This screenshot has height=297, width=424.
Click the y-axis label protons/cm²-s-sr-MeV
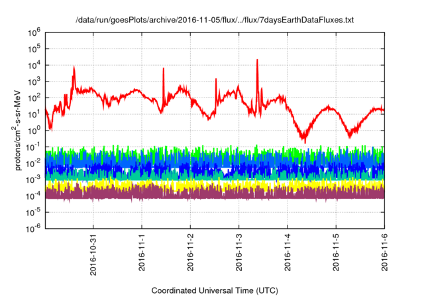point(20,130)
